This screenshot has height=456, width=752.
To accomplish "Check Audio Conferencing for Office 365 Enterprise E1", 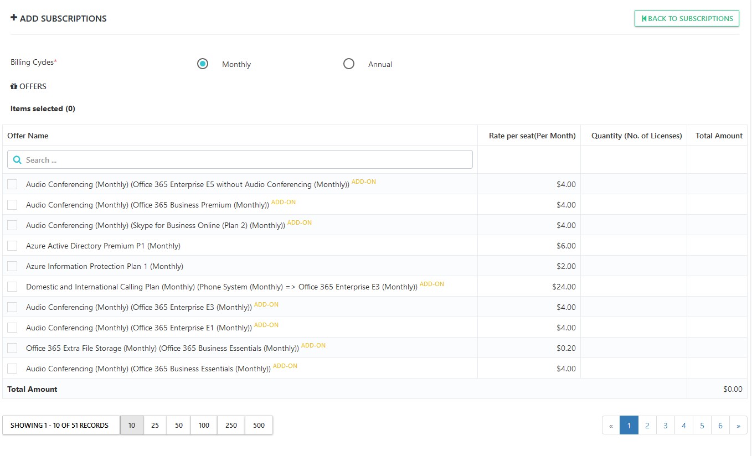I will click(x=12, y=328).
